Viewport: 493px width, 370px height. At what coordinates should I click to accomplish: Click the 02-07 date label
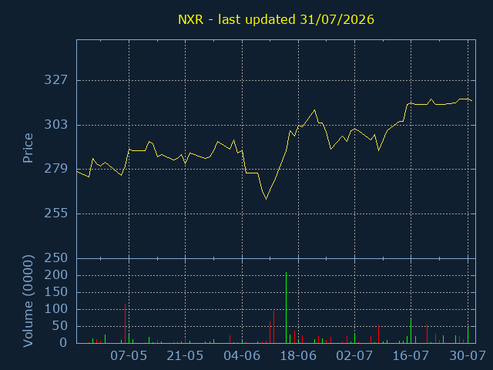[354, 356]
